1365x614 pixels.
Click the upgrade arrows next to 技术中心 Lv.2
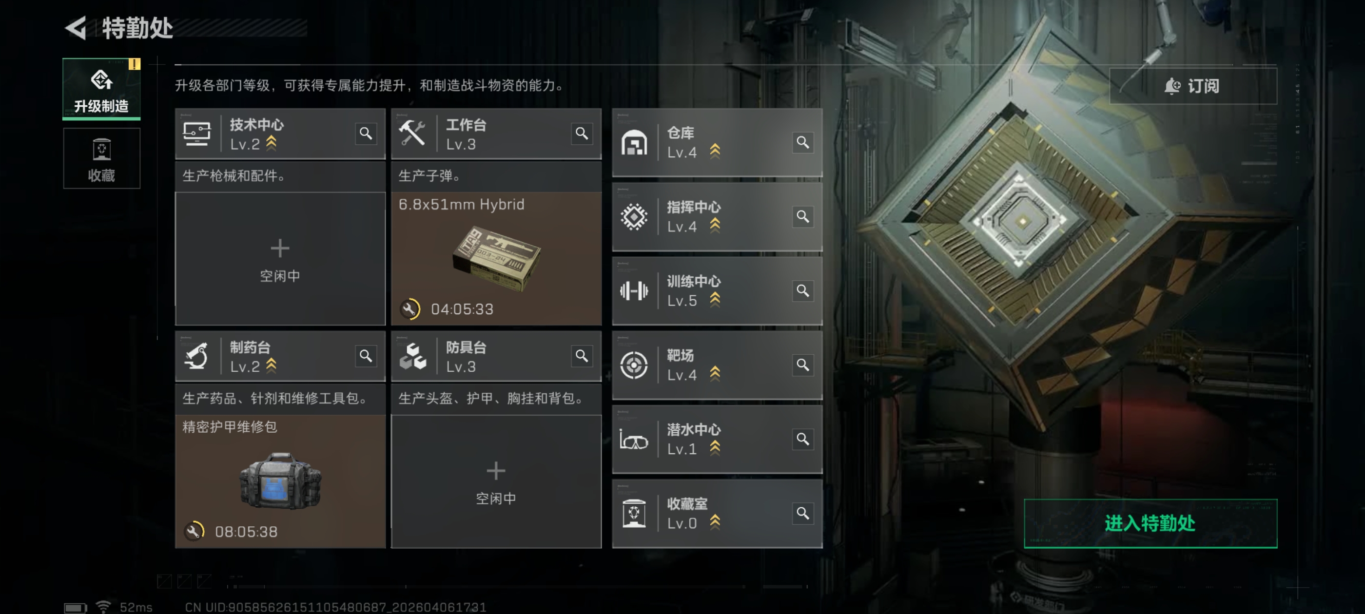click(x=272, y=144)
